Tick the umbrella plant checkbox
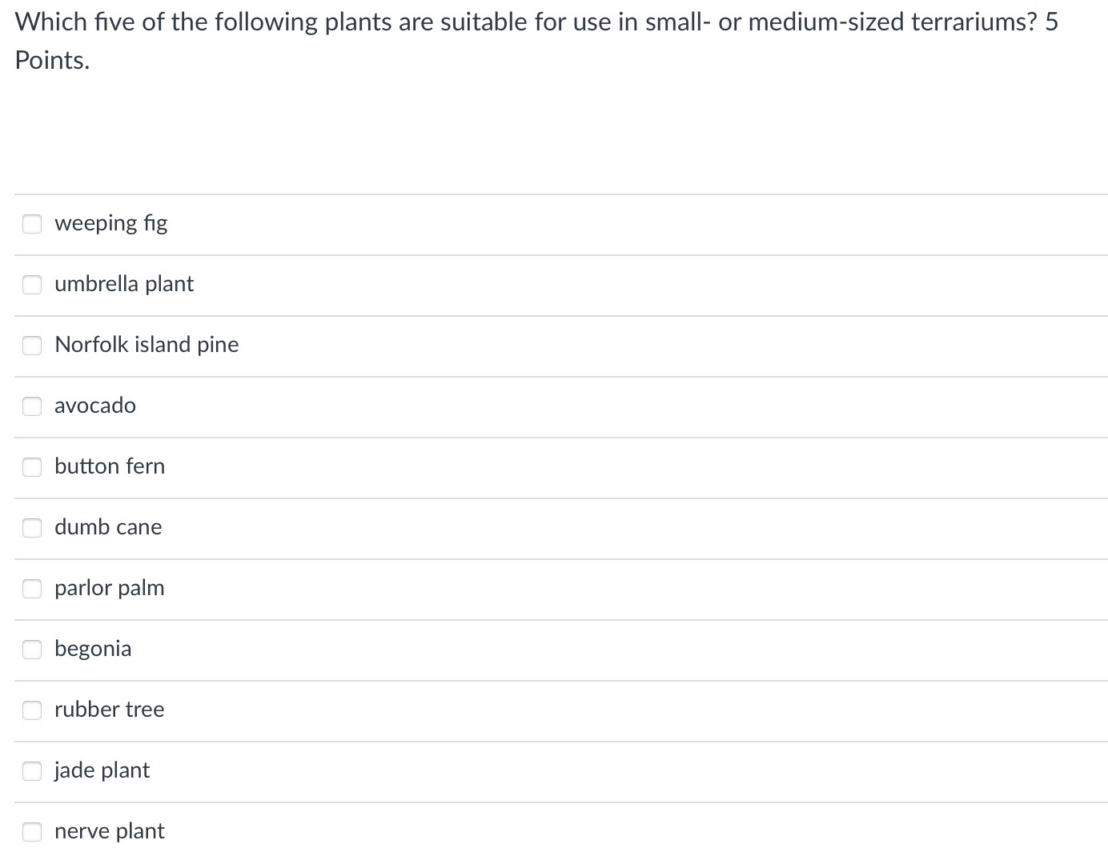Image resolution: width=1108 pixels, height=864 pixels. tap(32, 284)
